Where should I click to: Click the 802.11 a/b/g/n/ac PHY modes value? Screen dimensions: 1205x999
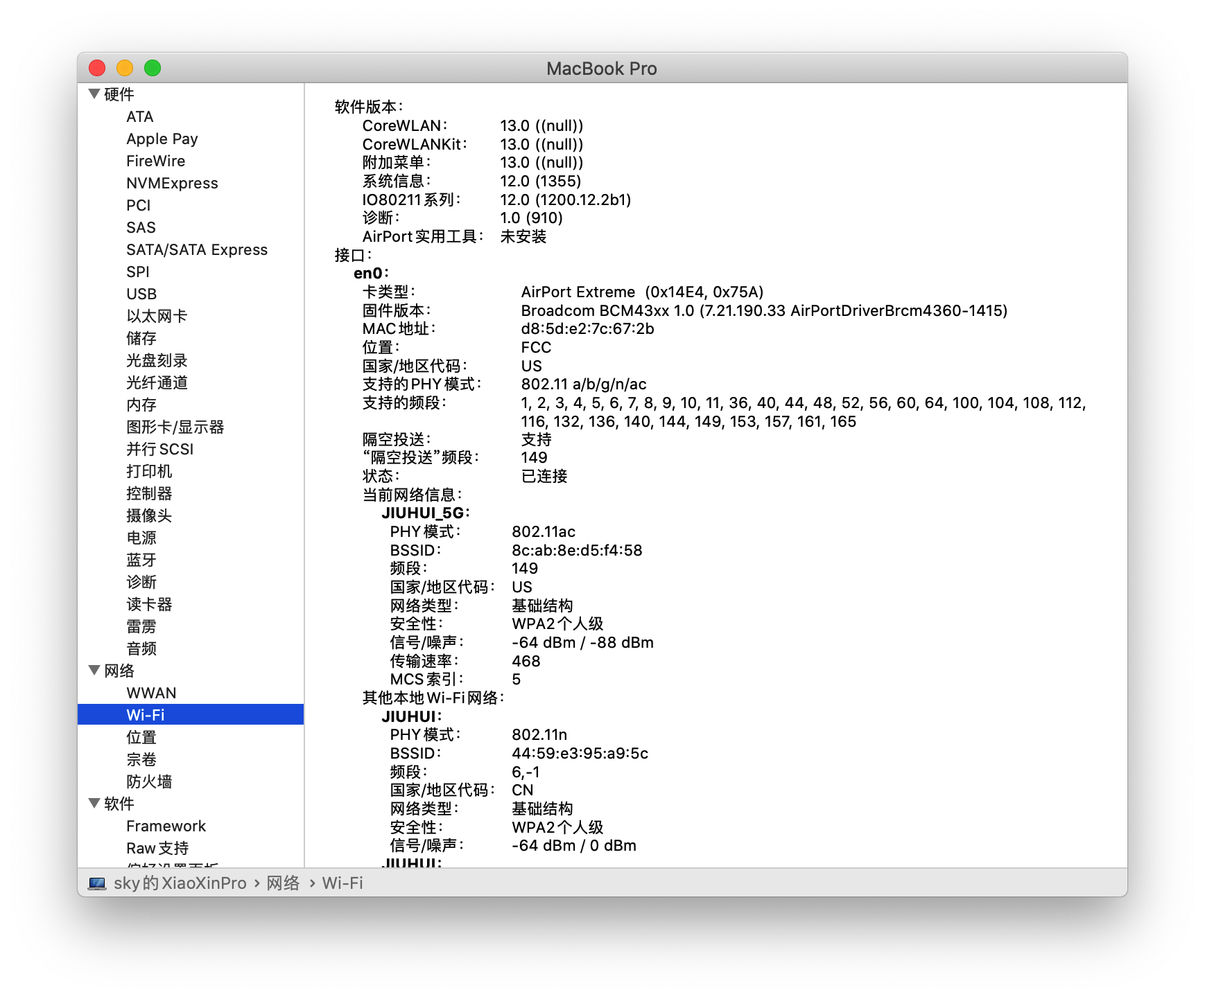tap(584, 384)
